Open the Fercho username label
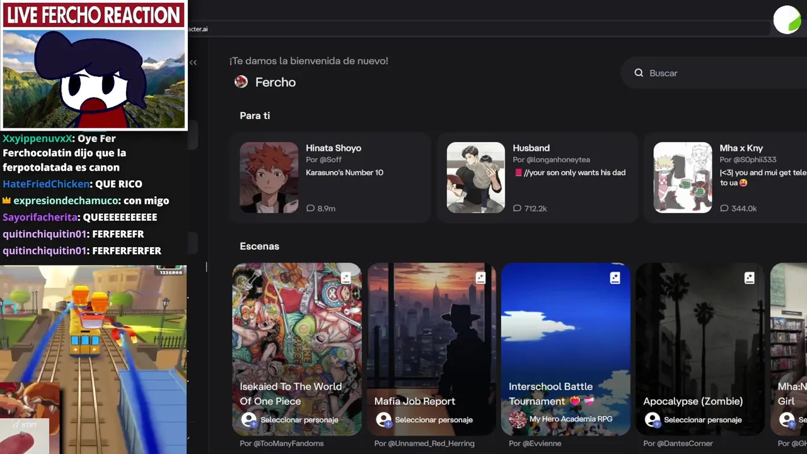Viewport: 807px width, 454px height. pos(276,82)
